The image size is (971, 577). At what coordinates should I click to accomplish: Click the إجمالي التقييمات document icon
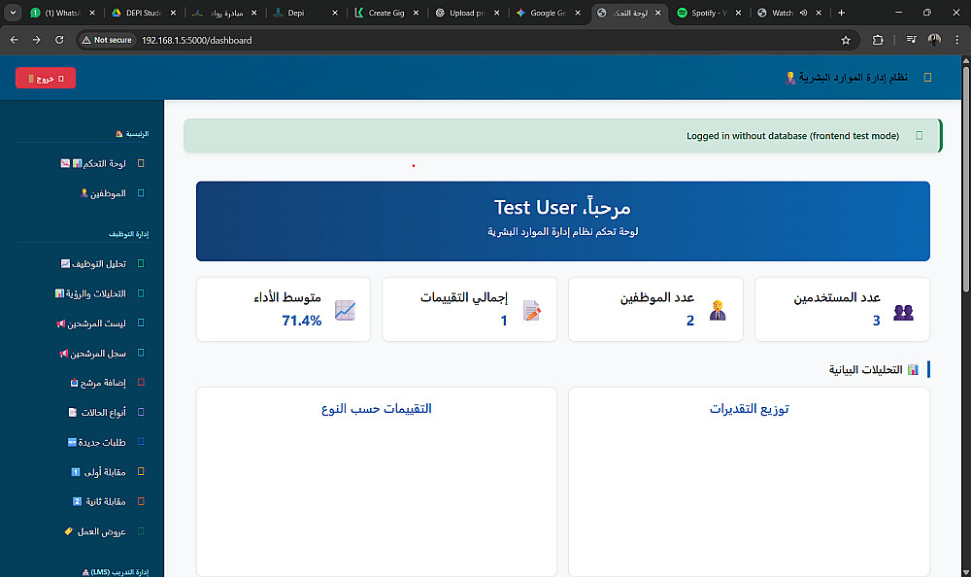[531, 311]
